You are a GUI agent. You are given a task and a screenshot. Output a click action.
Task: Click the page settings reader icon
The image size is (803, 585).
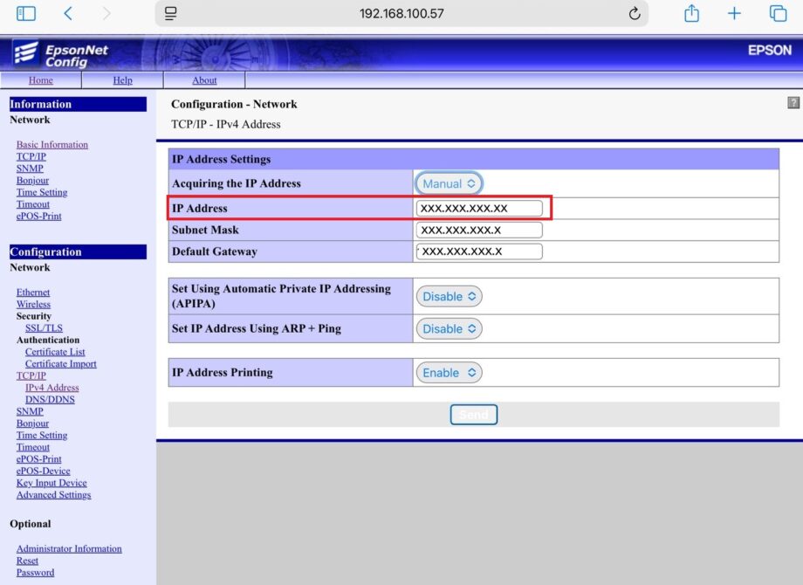pos(171,13)
